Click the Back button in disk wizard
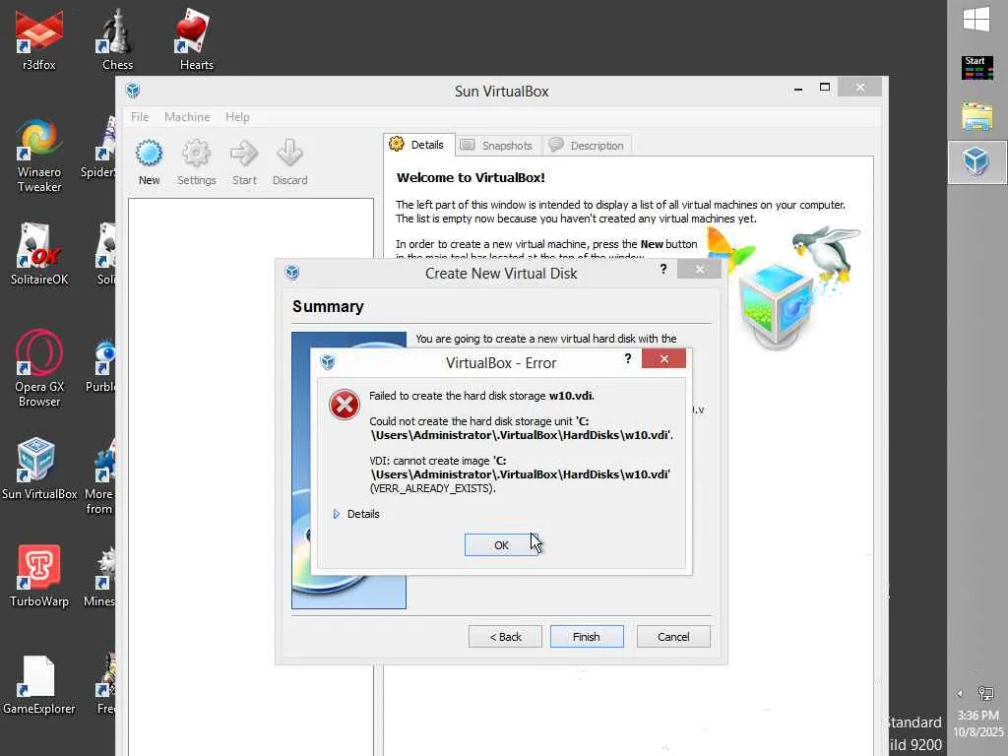1008x756 pixels. tap(505, 637)
